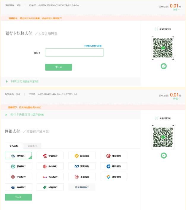Click the 民生银行 logo icon

pos(13,156)
